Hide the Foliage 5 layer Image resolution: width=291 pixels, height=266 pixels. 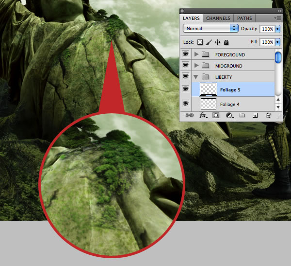pos(185,89)
